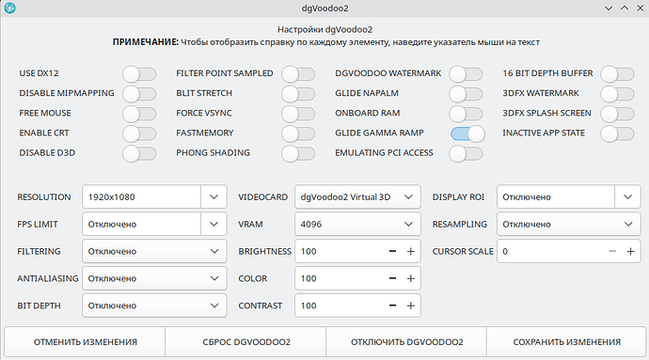
Task: Turn off GLIDE GAMMA RAMP switch
Action: (467, 133)
